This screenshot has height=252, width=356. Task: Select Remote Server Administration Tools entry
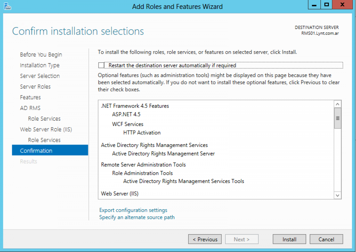click(143, 164)
